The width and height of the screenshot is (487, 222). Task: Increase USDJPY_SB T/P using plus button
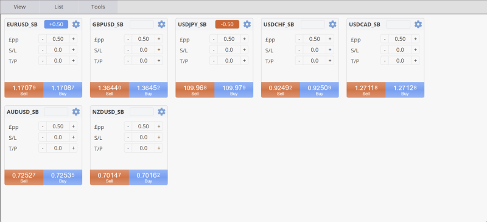[245, 61]
